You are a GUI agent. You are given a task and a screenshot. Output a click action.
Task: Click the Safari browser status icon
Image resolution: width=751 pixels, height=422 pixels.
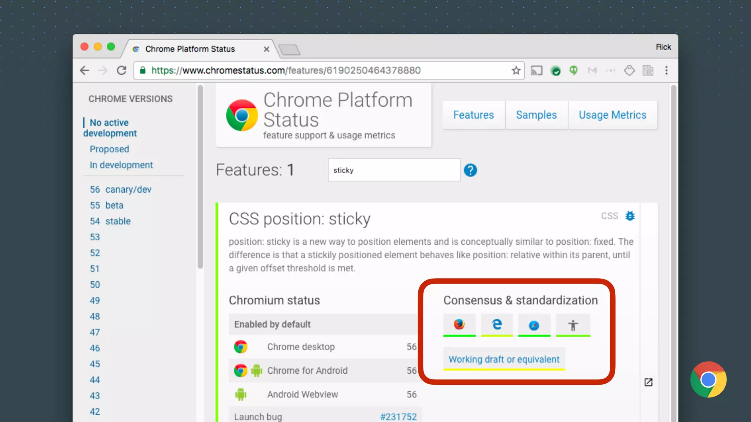pyautogui.click(x=534, y=325)
